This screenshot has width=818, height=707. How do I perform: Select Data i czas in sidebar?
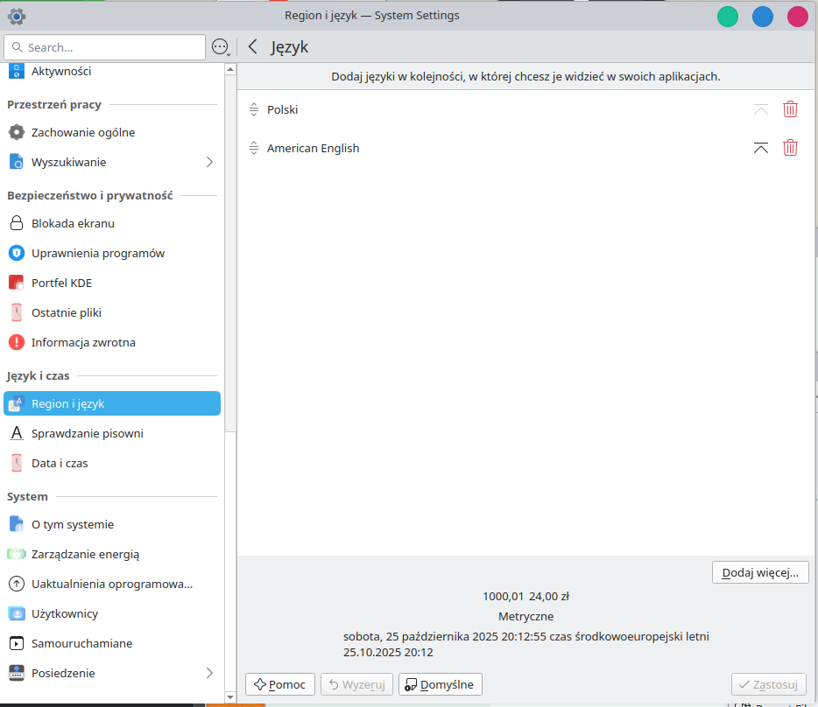[x=60, y=463]
